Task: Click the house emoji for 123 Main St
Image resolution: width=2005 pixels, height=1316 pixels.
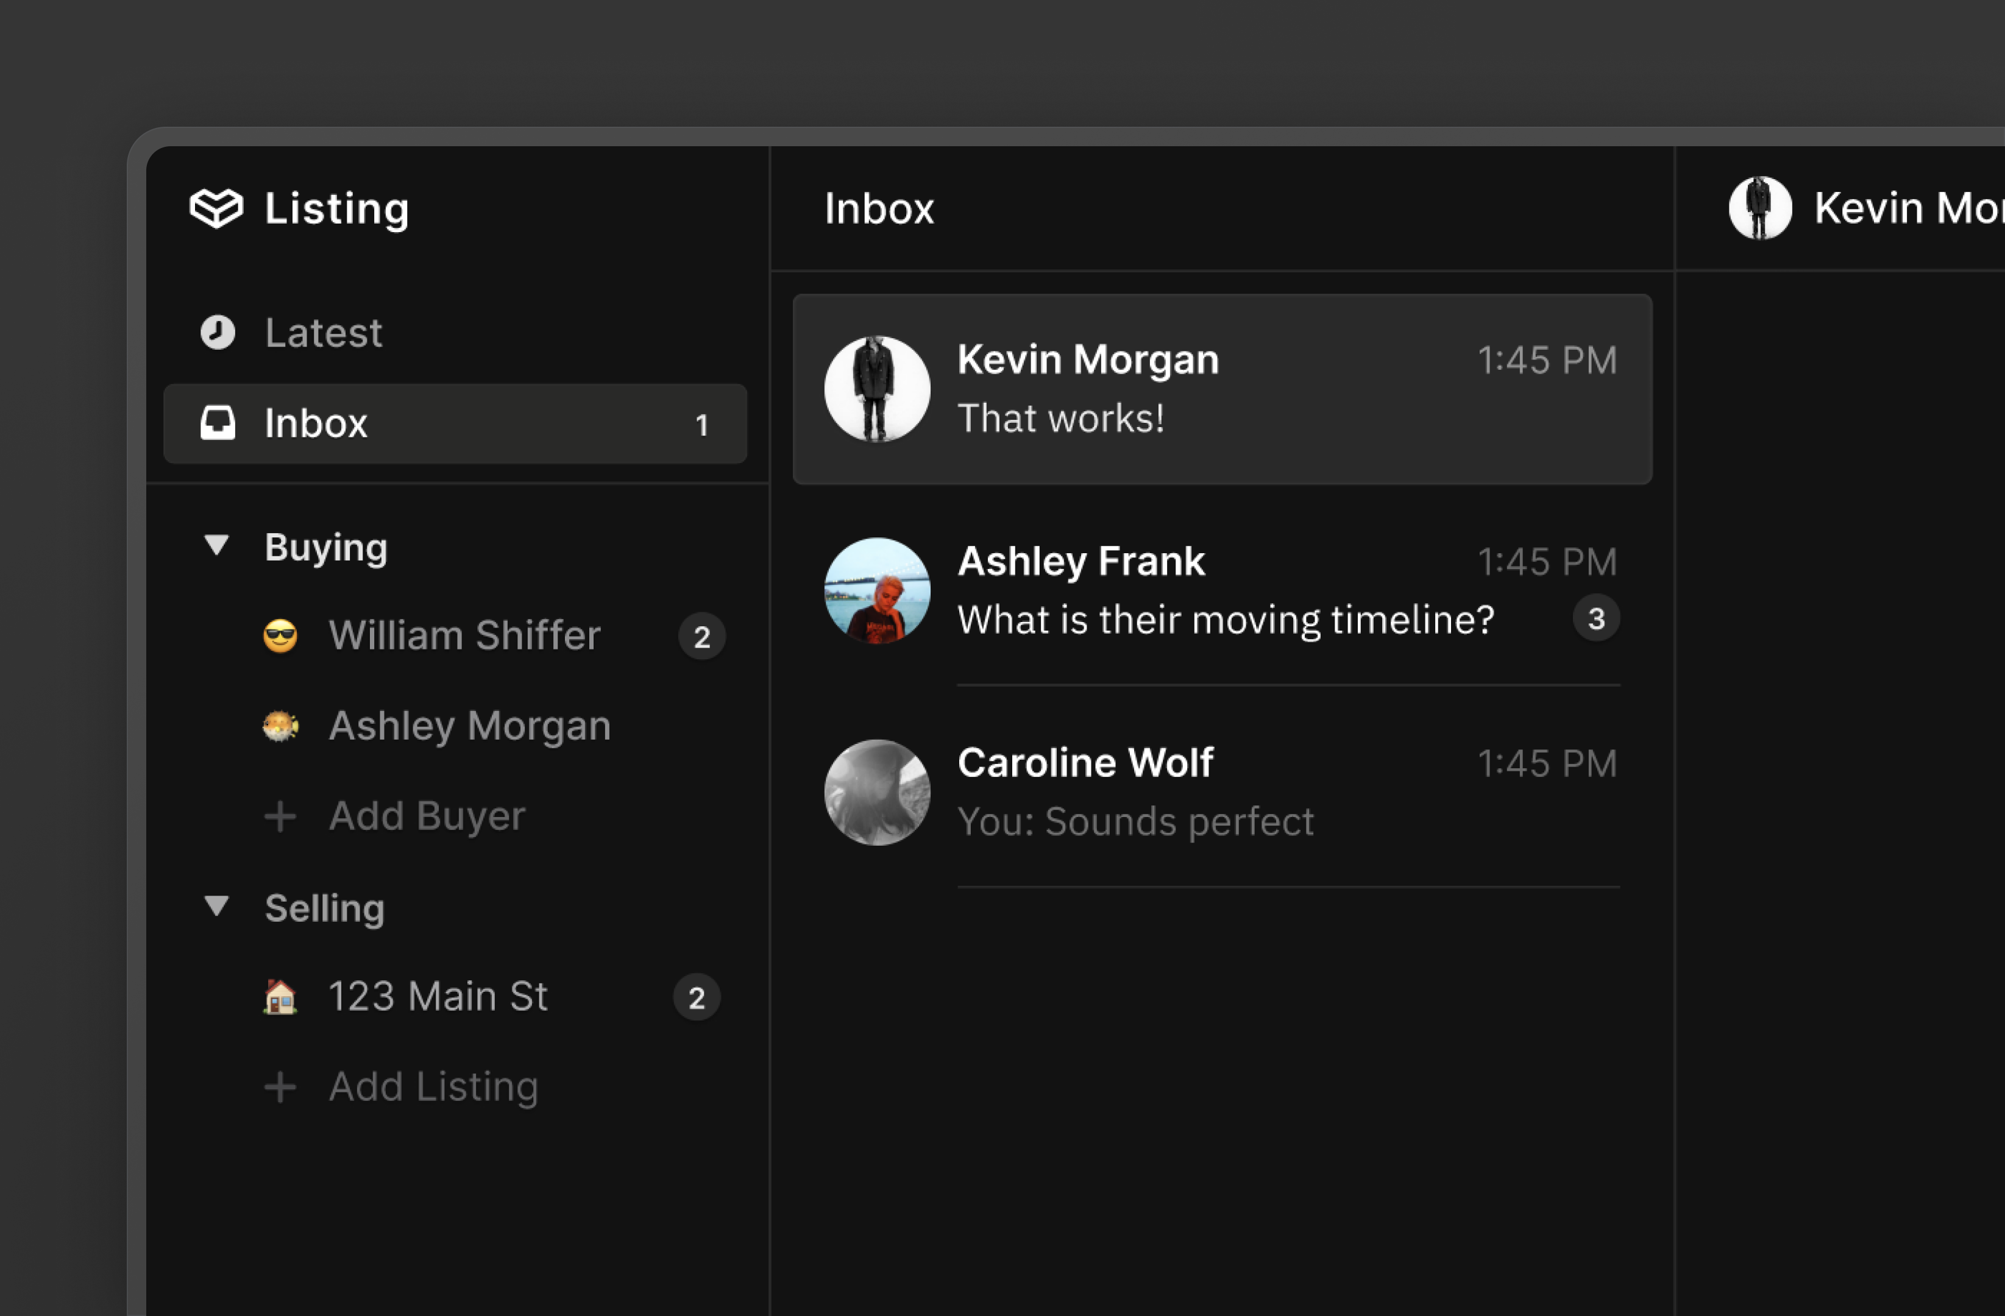Action: pos(280,996)
